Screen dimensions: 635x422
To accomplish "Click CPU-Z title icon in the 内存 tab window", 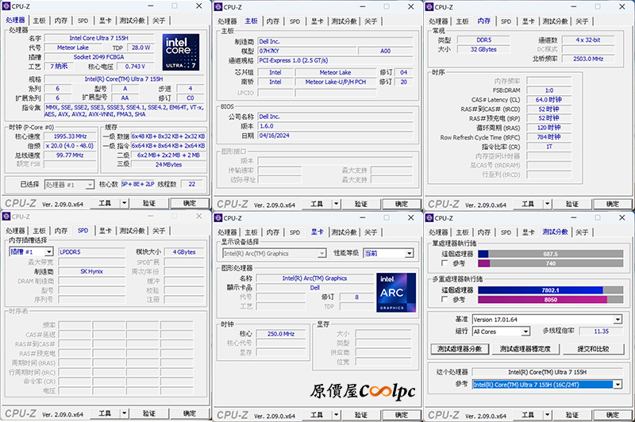I will pos(429,7).
